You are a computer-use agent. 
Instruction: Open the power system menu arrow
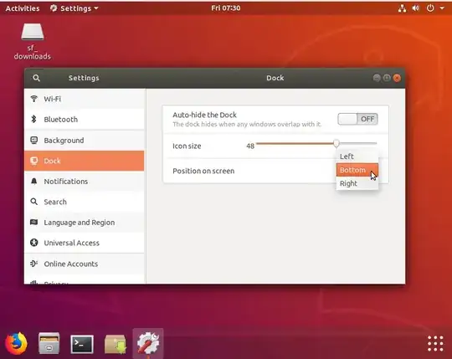coord(442,8)
